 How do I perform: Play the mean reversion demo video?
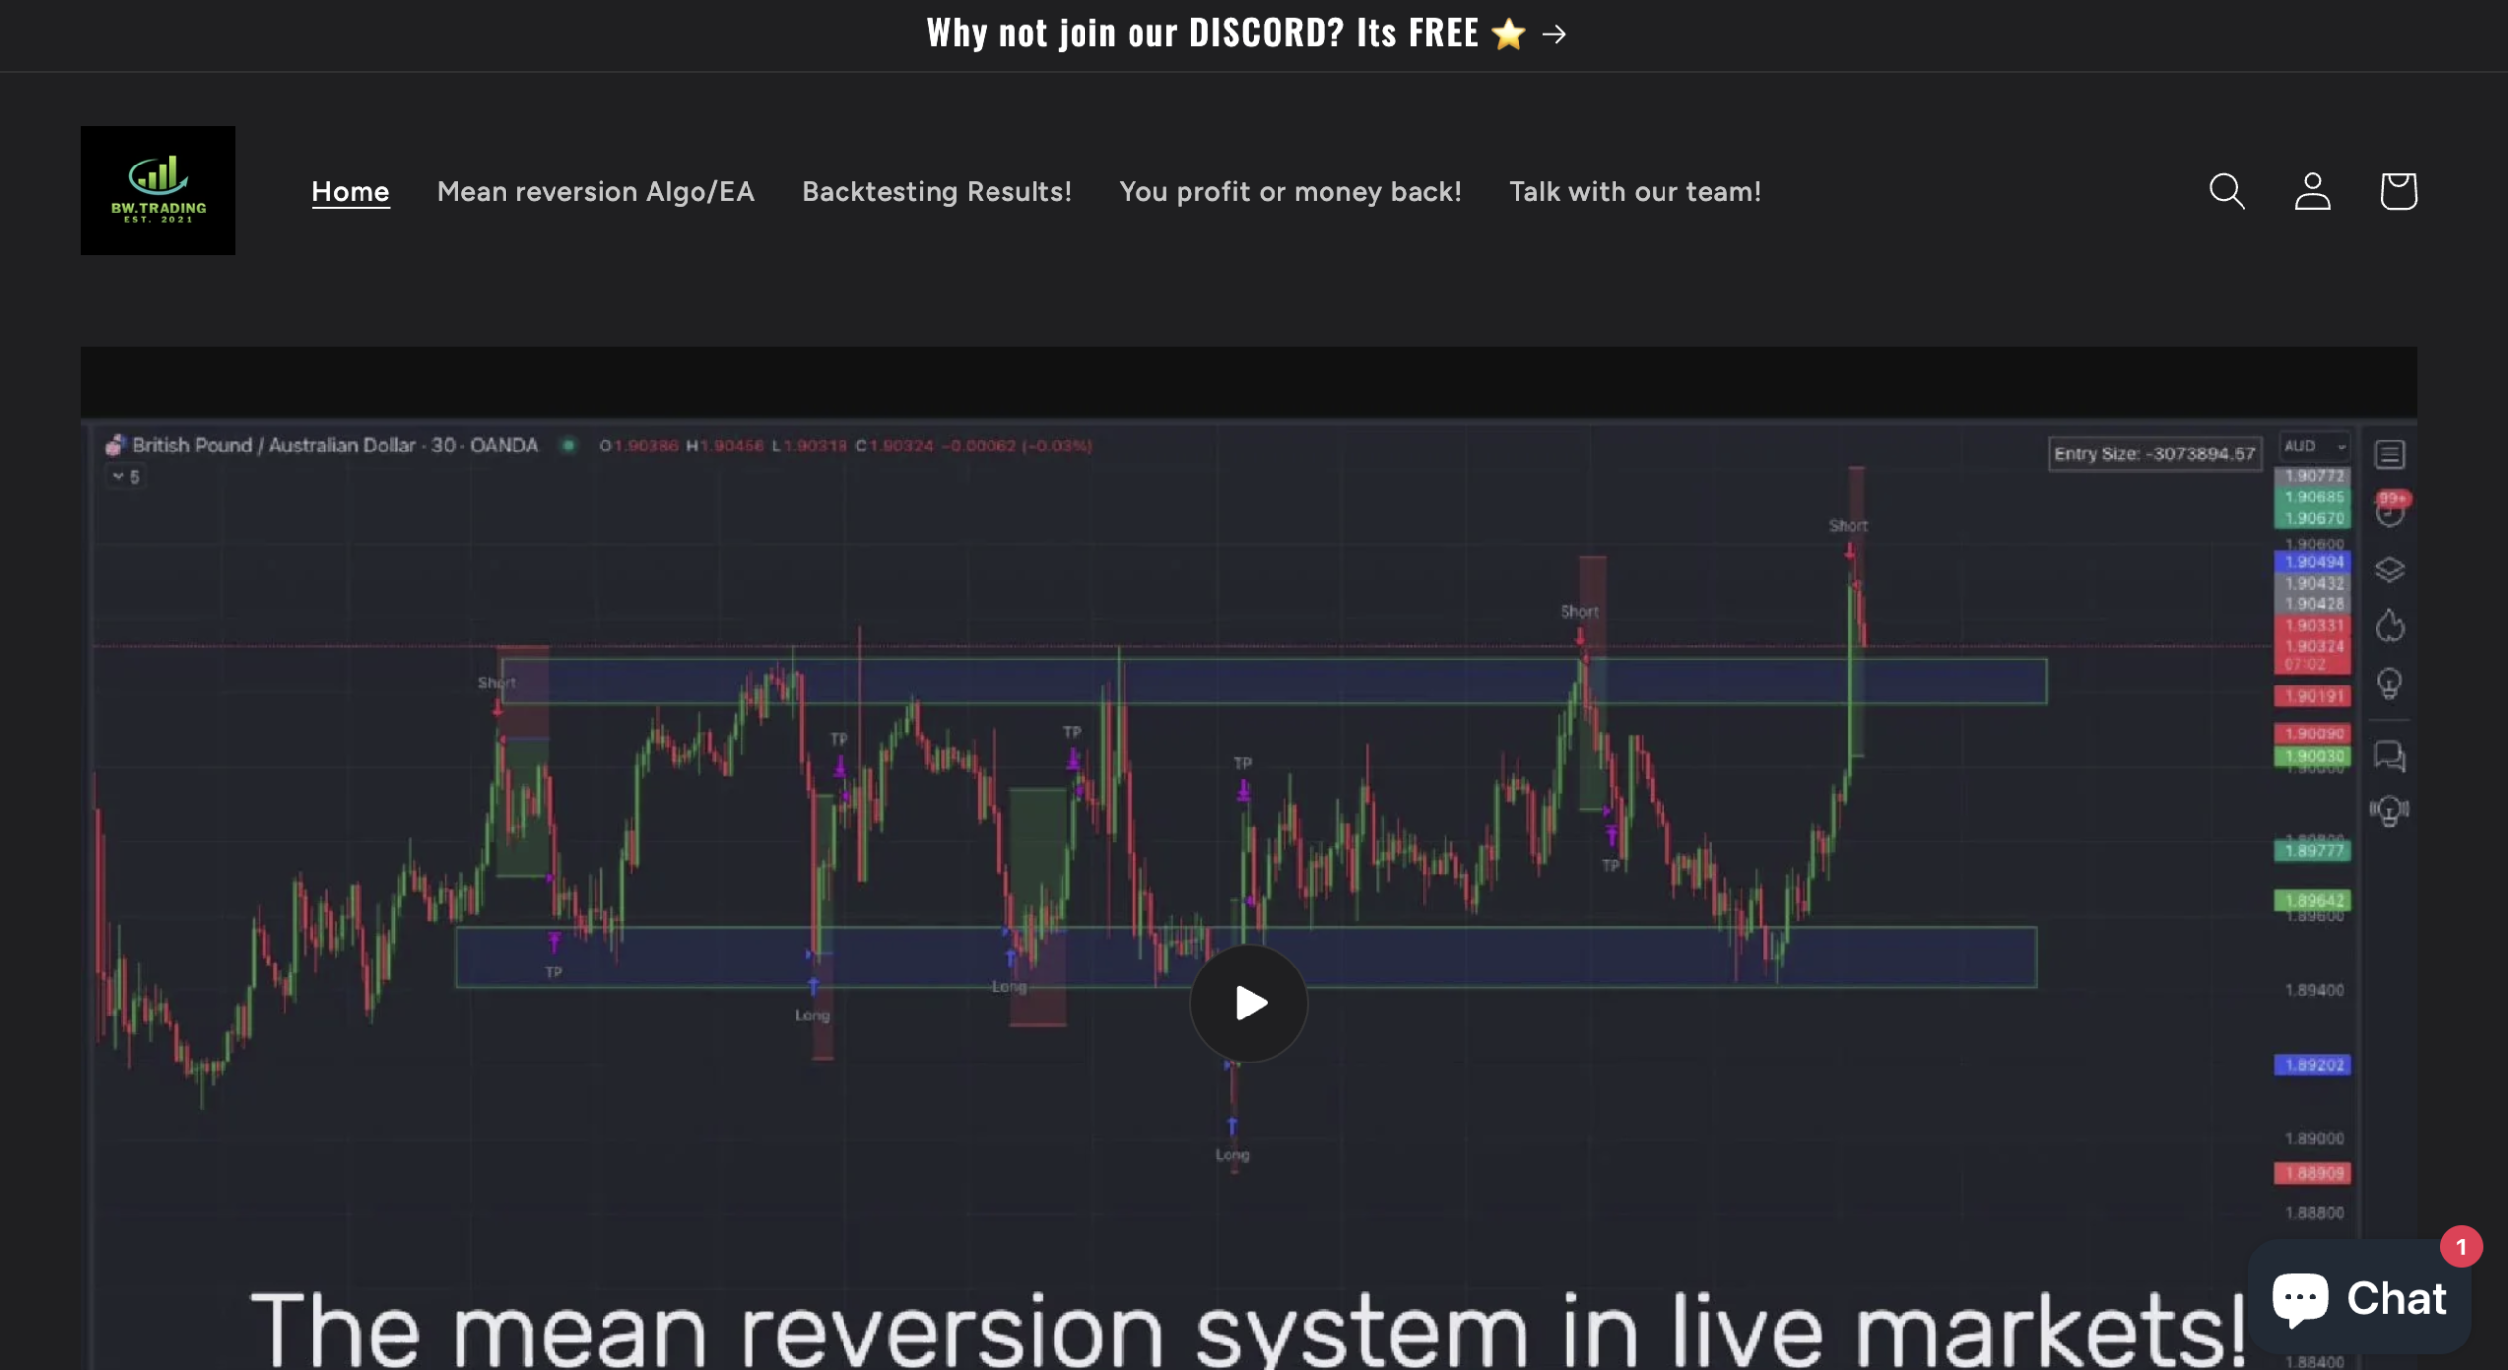point(1247,1002)
